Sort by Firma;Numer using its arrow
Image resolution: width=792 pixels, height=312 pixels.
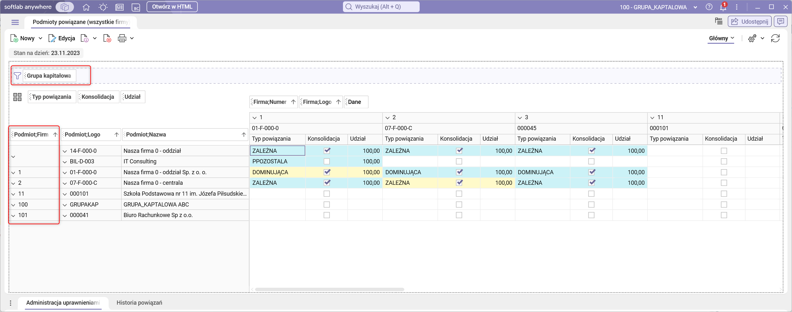pyautogui.click(x=293, y=102)
